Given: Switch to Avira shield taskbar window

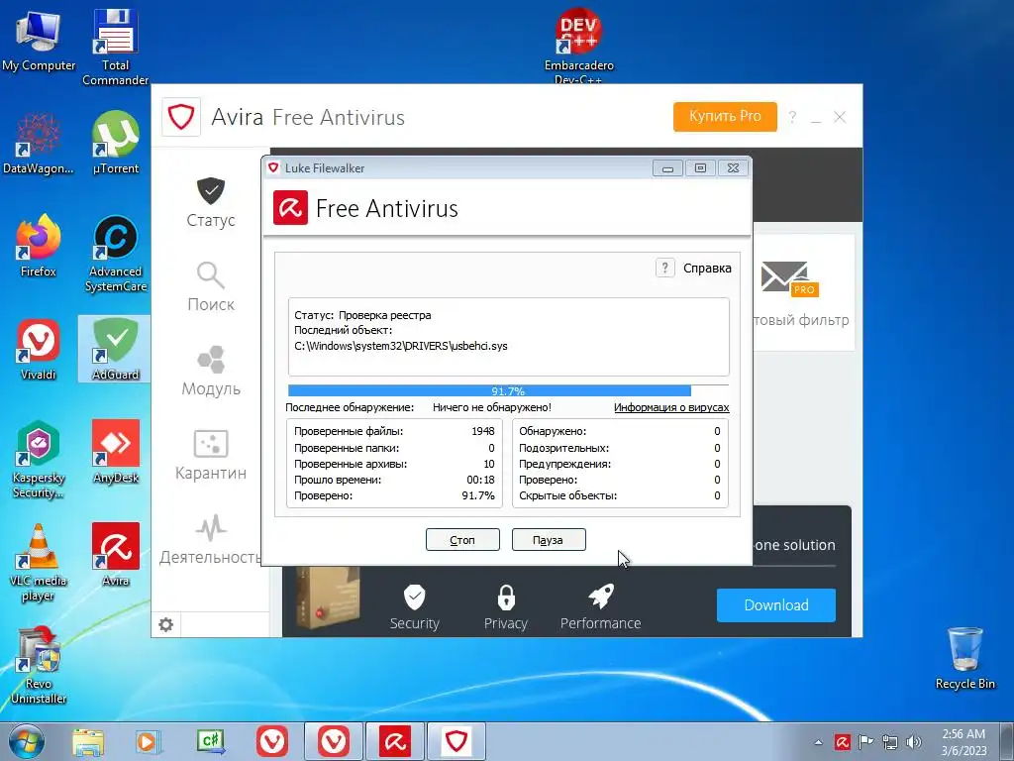Looking at the screenshot, I should (456, 741).
